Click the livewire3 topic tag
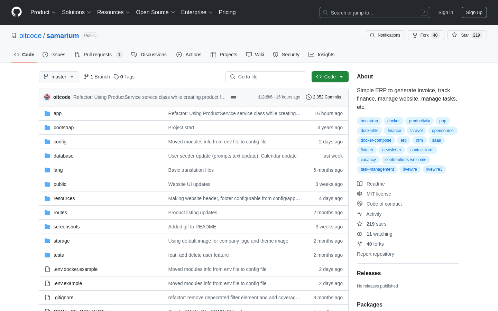The height and width of the screenshot is (311, 498). tap(434, 169)
